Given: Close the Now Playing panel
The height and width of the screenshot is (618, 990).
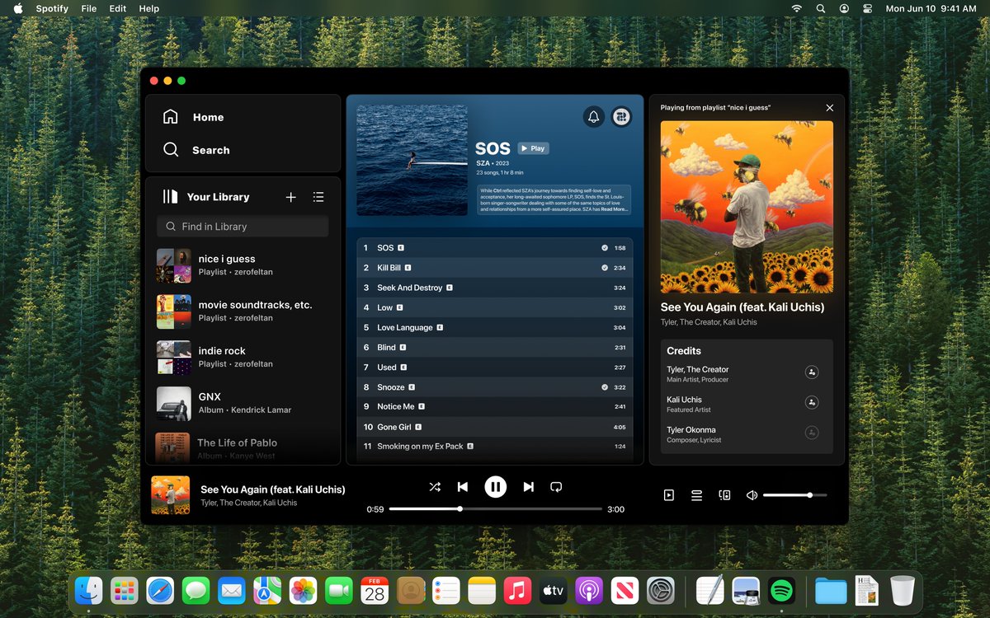Looking at the screenshot, I should [830, 108].
